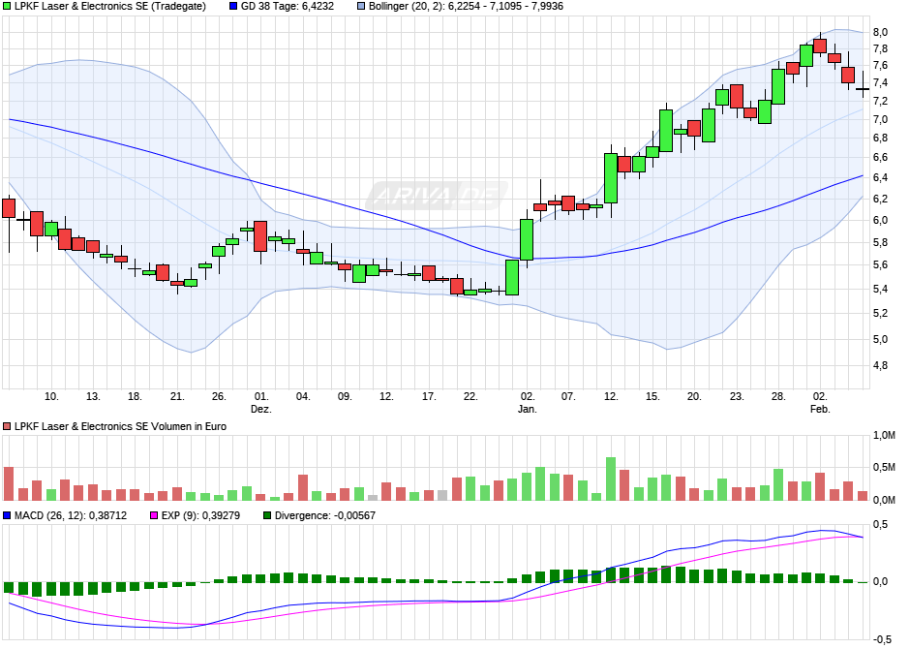The width and height of the screenshot is (910, 649).
Task: Click the light-blue Bollinger legend swatch
Action: (361, 7)
